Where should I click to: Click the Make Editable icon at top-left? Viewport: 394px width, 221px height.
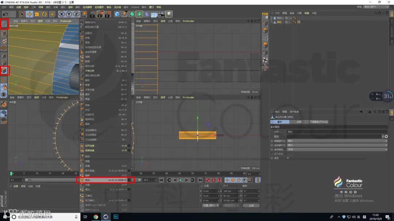pos(4,24)
